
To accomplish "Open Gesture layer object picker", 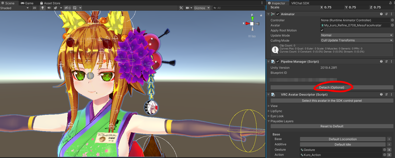I will tap(384, 150).
